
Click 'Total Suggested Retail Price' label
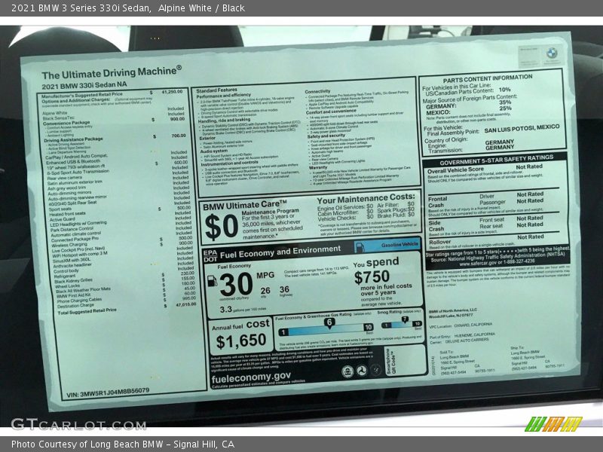87,311
